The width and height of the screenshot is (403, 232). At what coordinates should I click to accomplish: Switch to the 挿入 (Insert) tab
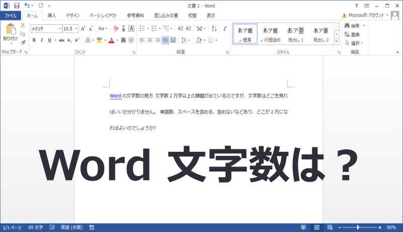click(52, 16)
